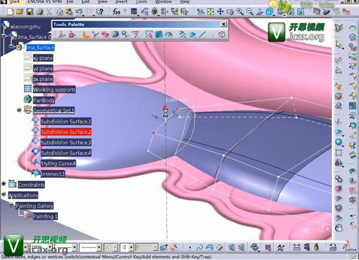Open the Start menu in menu bar

coord(14,2)
